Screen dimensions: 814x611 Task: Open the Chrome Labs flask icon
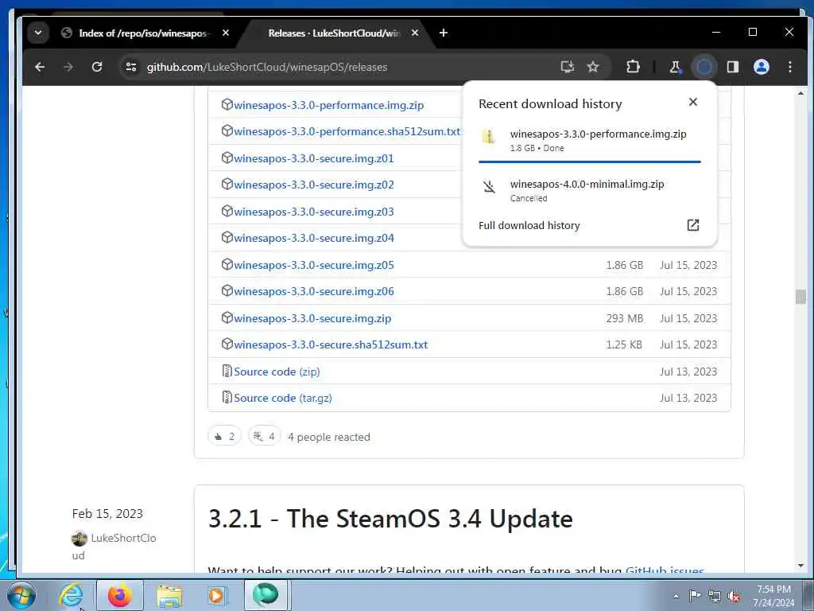point(675,67)
